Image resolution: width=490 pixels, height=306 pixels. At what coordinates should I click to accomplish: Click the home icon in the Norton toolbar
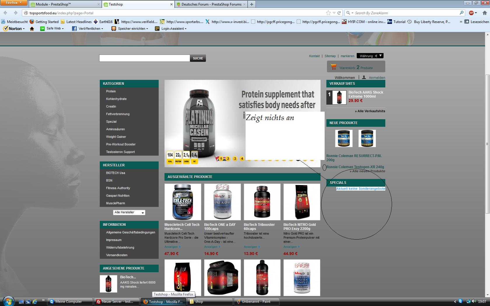(32, 29)
